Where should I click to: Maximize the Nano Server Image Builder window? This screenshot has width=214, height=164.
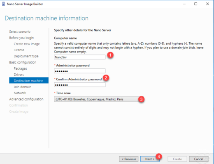[x=196, y=4]
